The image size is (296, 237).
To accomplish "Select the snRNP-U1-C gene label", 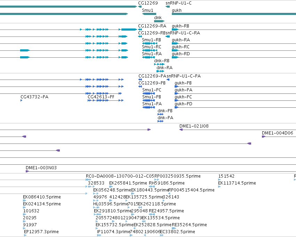I will [178, 3].
